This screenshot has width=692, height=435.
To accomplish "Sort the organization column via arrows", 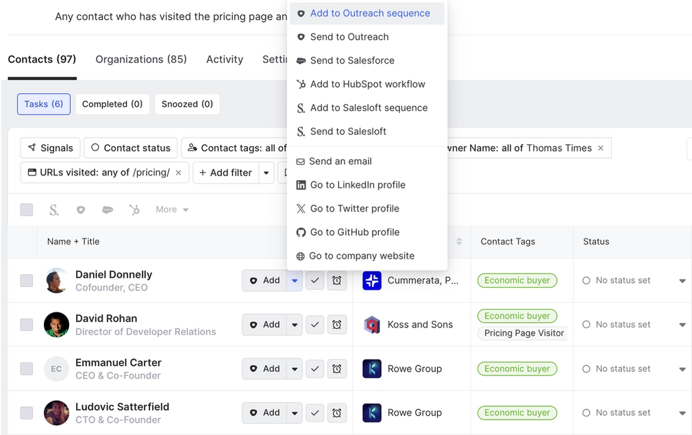I will point(459,241).
